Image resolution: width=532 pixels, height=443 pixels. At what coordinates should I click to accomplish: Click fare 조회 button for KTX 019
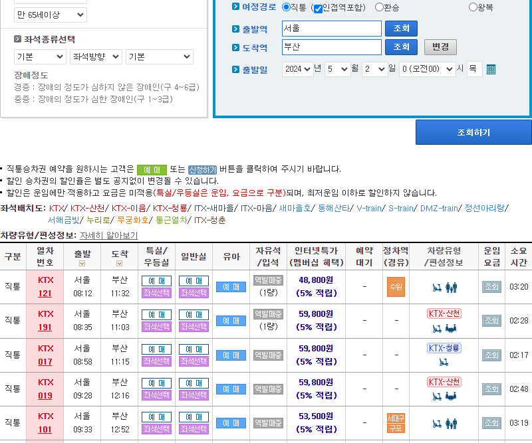[x=491, y=389]
